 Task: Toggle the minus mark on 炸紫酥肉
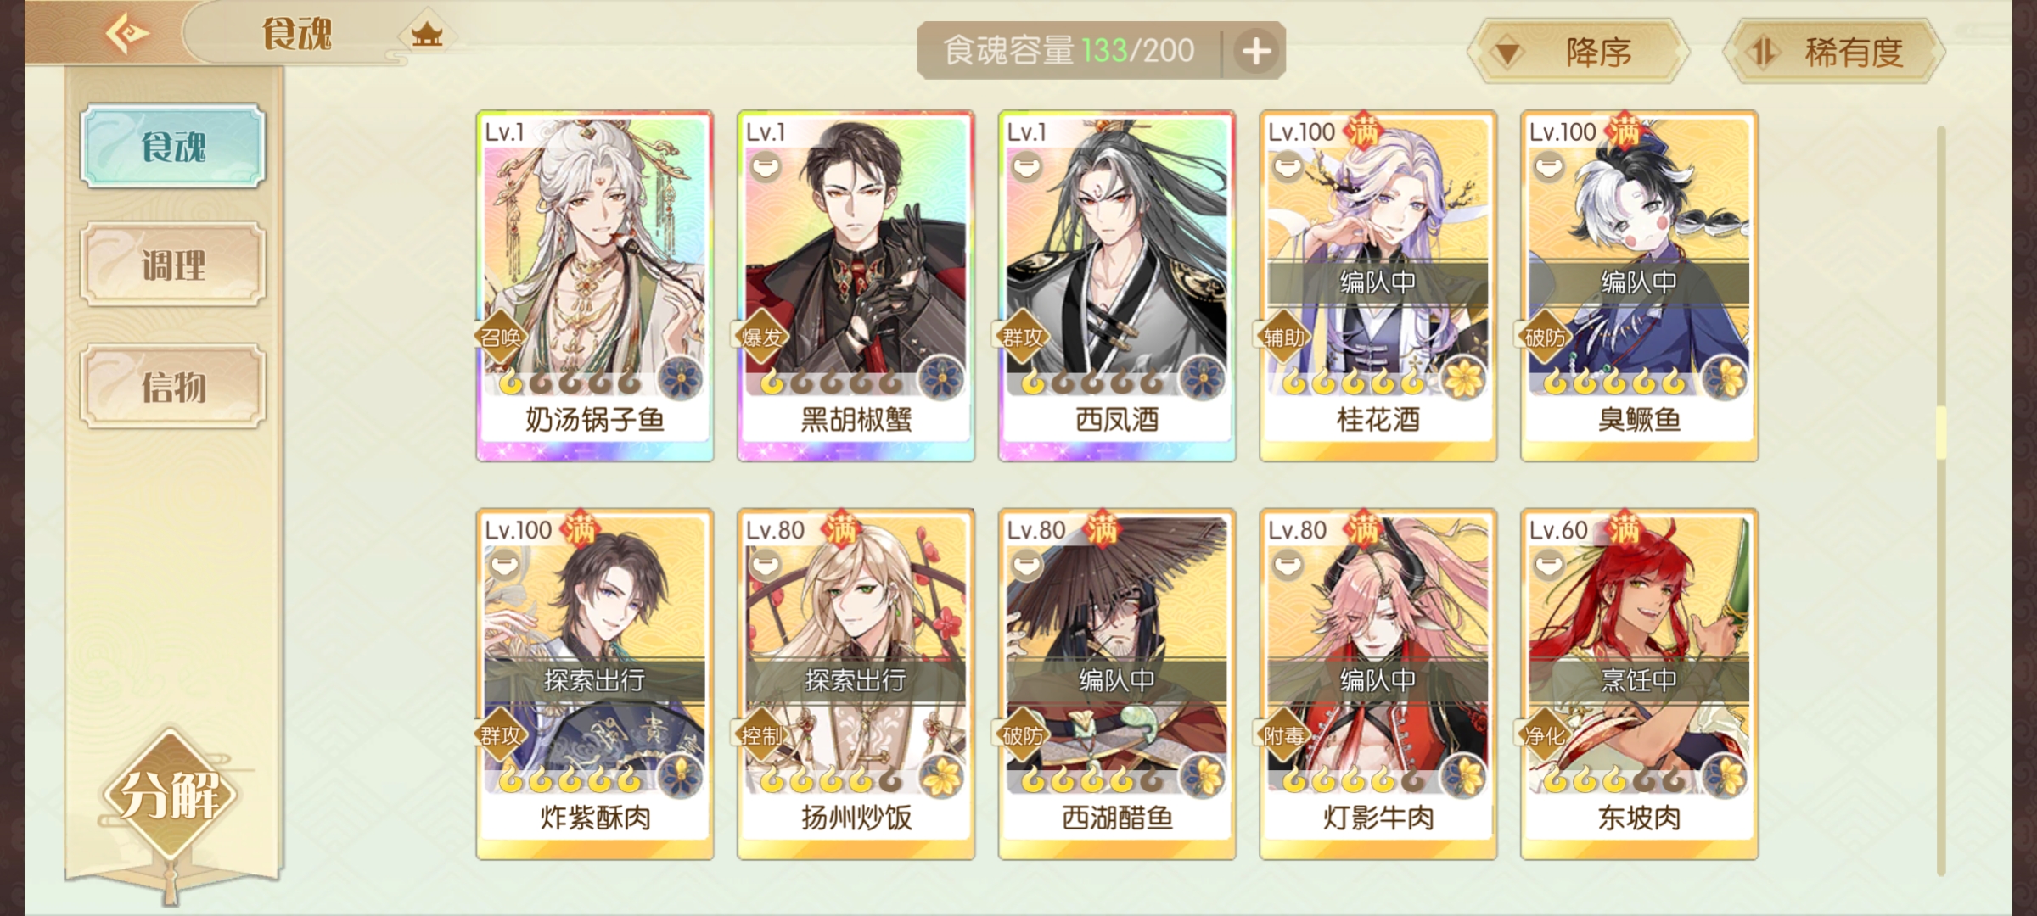504,565
